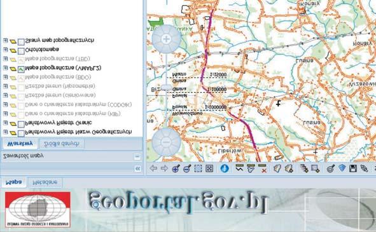
Task: Click the region outline map tool
Action: coord(277,168)
